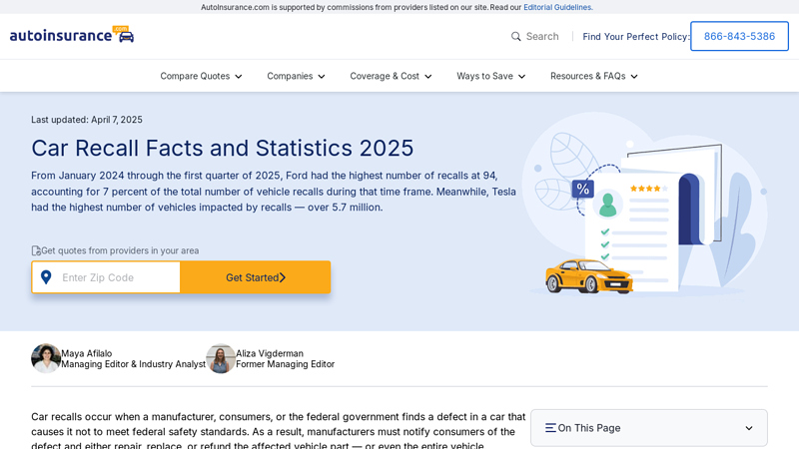Image resolution: width=799 pixels, height=449 pixels.
Task: Click the list icon beside On This Page
Action: coord(550,428)
